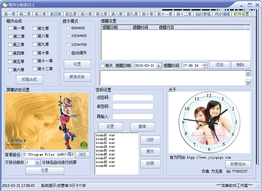Screen dimensions: 262x191
Task: Click 设置 under screen lock settings
Action: (x=45, y=171)
